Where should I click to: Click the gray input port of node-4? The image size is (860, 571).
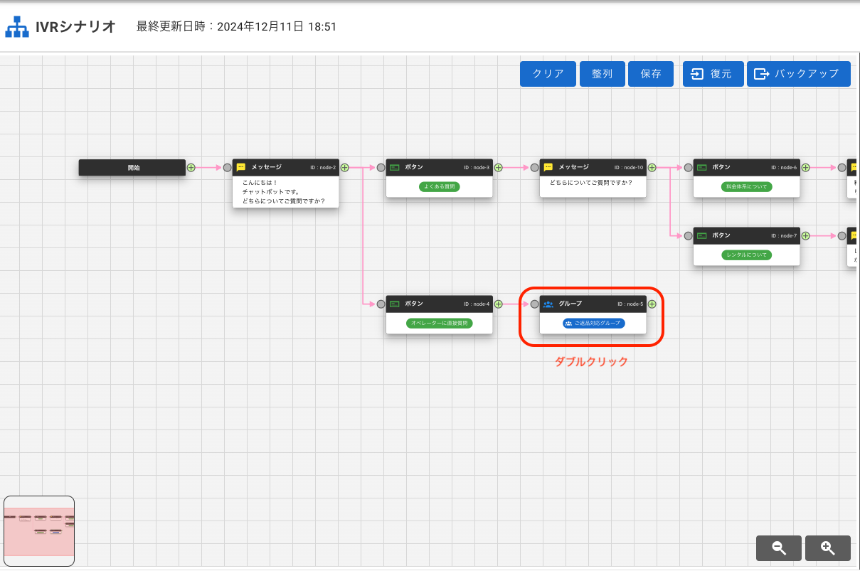pyautogui.click(x=381, y=304)
